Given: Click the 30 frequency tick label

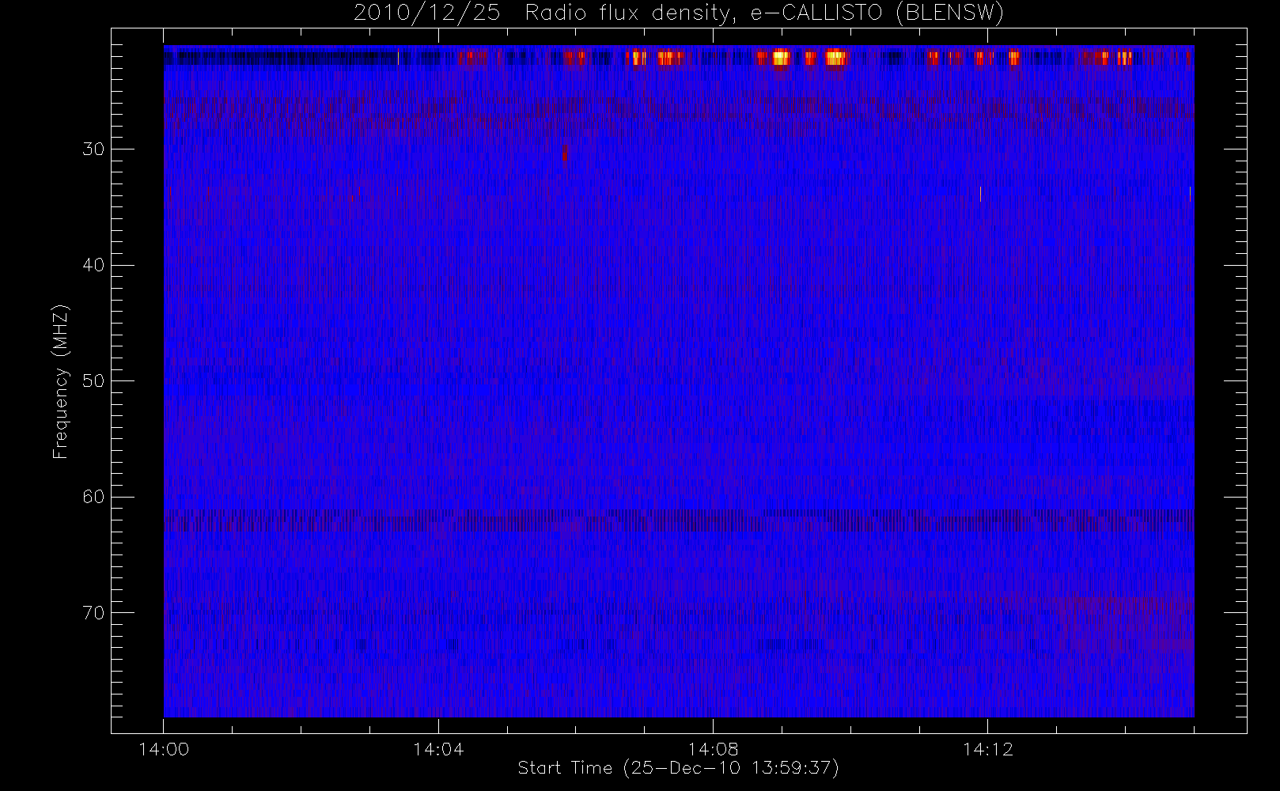Looking at the screenshot, I should click(x=93, y=149).
